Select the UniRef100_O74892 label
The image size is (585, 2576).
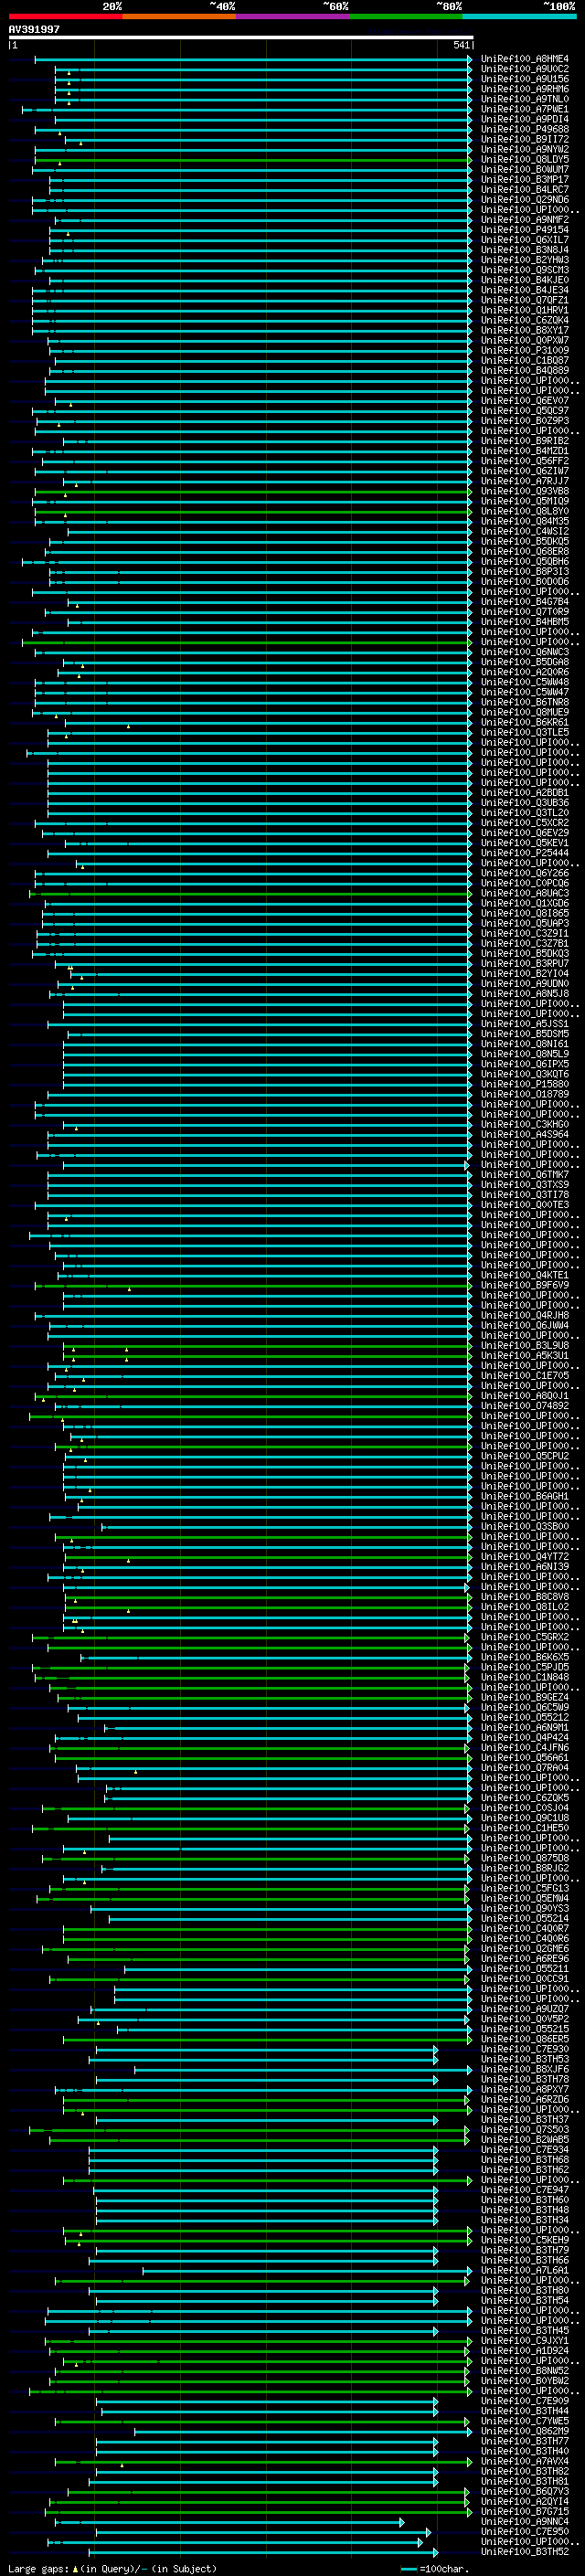point(525,1405)
